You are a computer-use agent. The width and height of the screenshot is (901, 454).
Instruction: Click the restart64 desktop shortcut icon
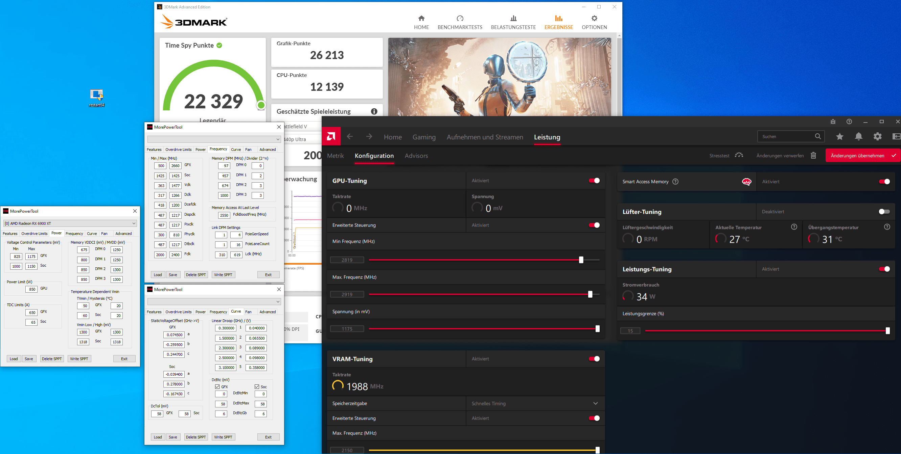click(x=96, y=95)
